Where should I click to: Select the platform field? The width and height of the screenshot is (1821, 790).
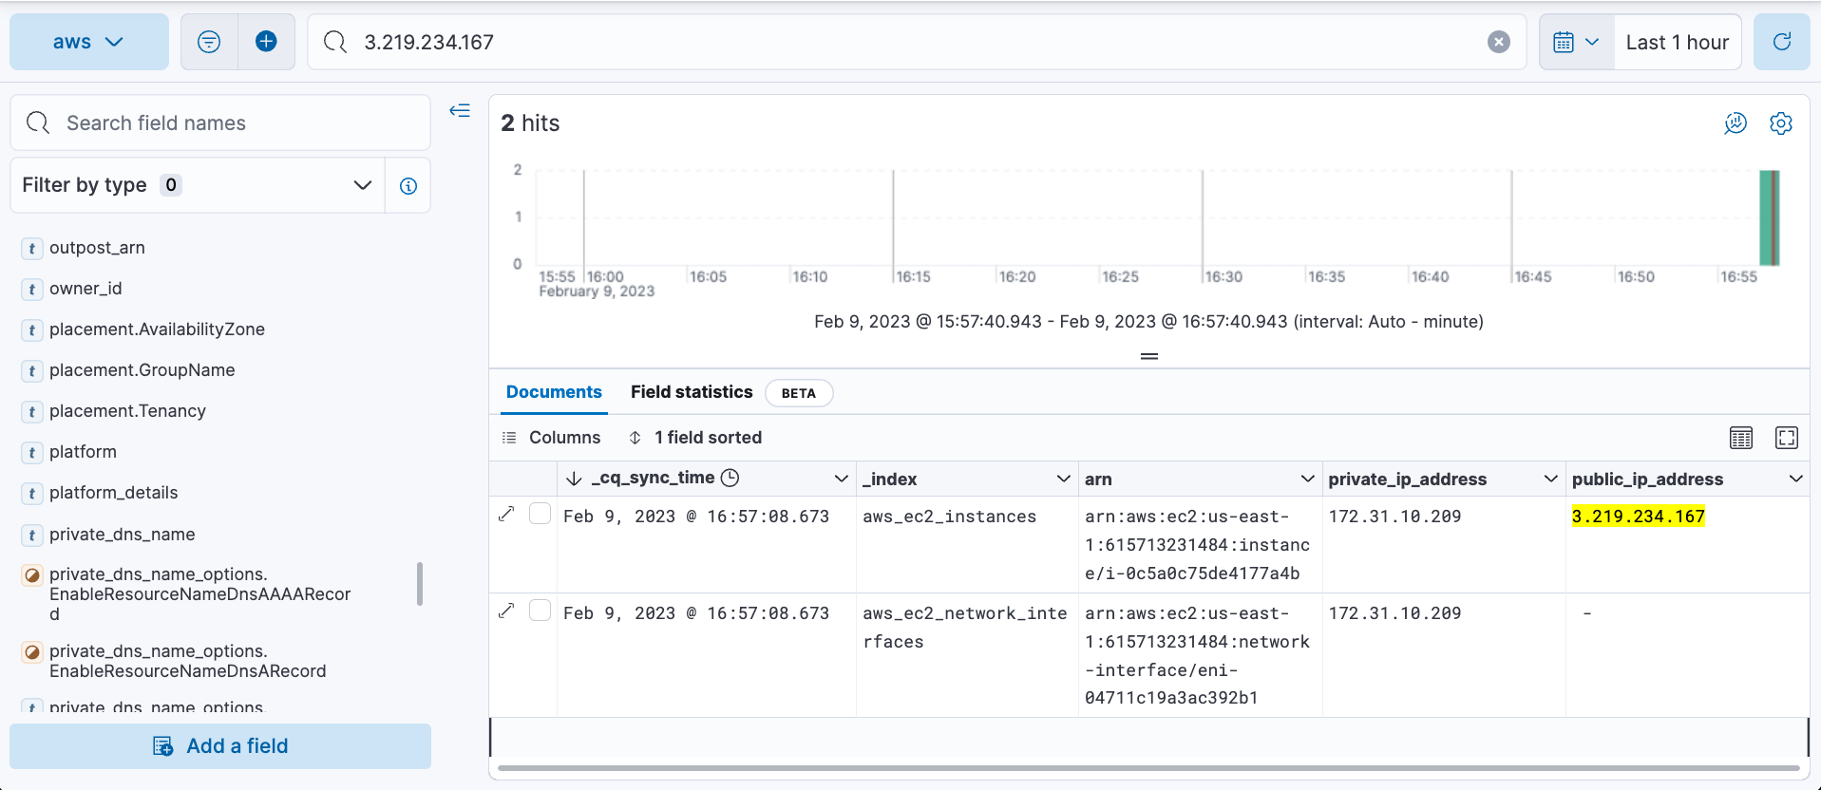click(x=83, y=452)
